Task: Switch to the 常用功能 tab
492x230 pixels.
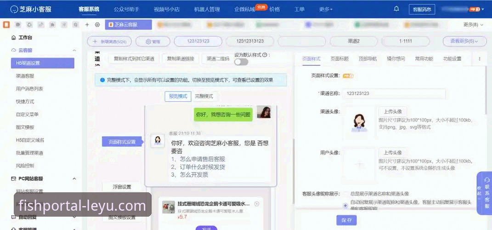Action: coord(424,59)
